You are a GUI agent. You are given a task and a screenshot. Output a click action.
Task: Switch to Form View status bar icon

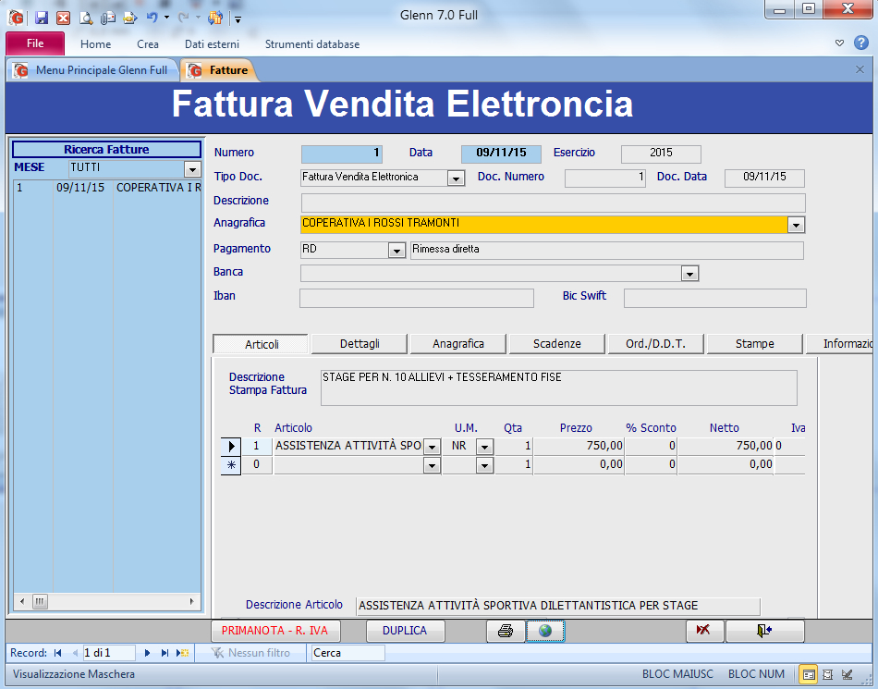809,674
